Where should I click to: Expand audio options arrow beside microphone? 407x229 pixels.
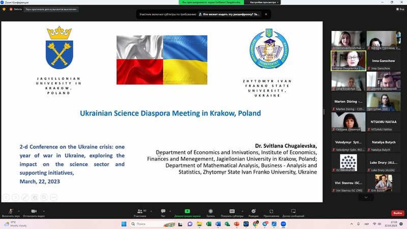pos(19,211)
